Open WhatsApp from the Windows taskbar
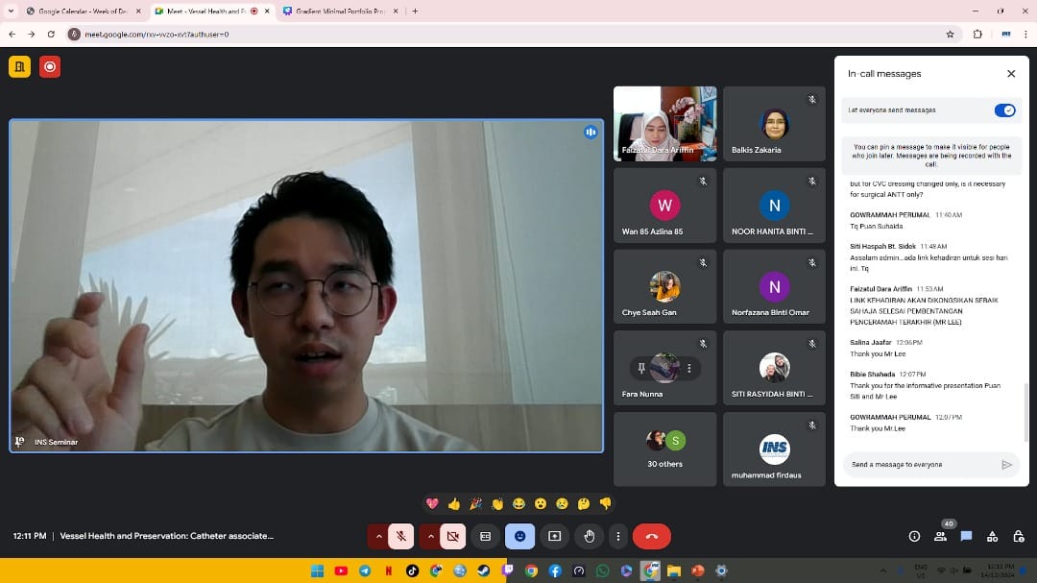Viewport: 1037px width, 583px height. point(602,571)
